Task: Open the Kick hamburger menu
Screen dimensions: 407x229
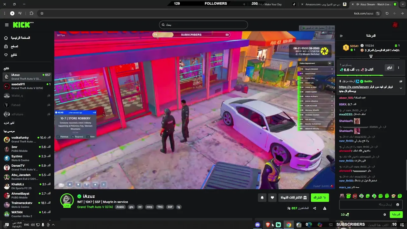Action: [x=7, y=25]
